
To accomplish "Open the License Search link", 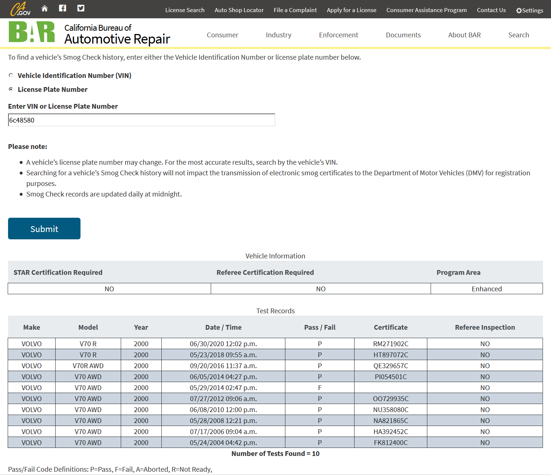I will 185,10.
